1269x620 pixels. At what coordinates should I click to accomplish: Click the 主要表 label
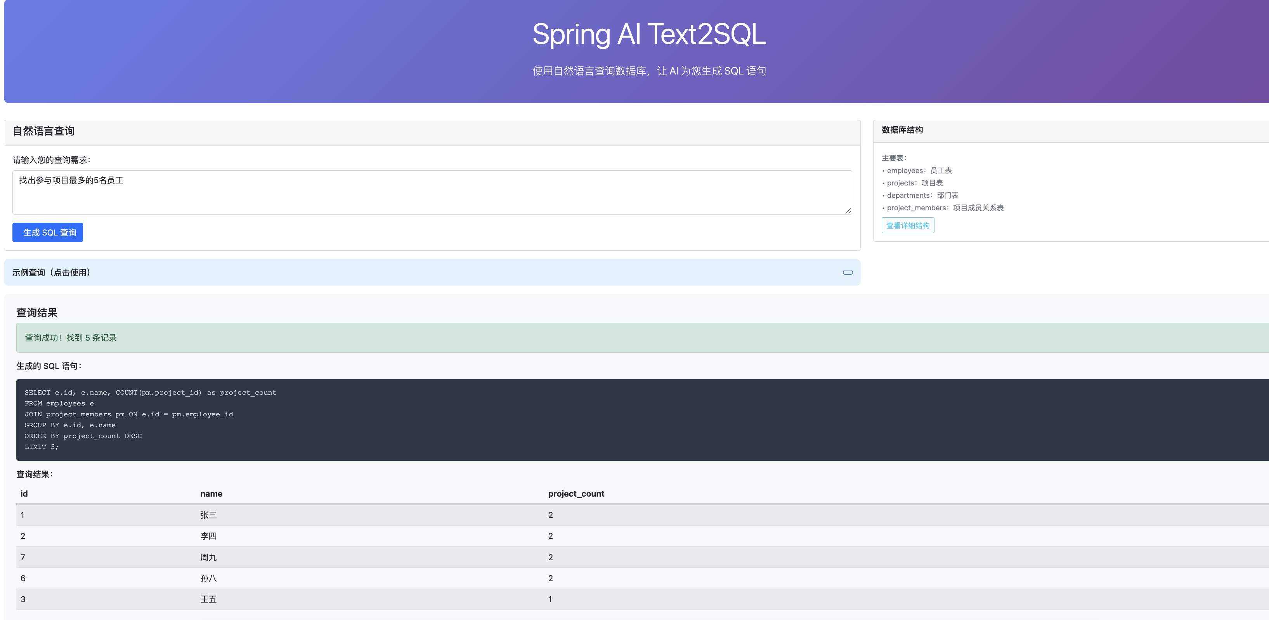(894, 158)
